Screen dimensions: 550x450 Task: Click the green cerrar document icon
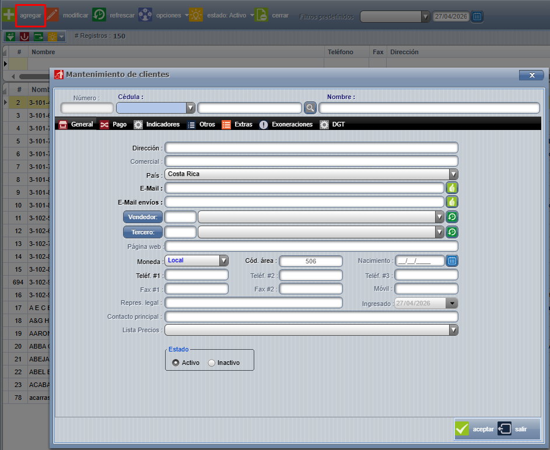261,15
